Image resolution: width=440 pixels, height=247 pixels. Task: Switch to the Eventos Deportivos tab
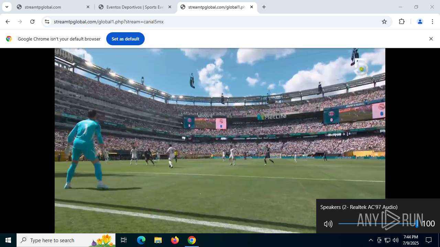click(135, 7)
